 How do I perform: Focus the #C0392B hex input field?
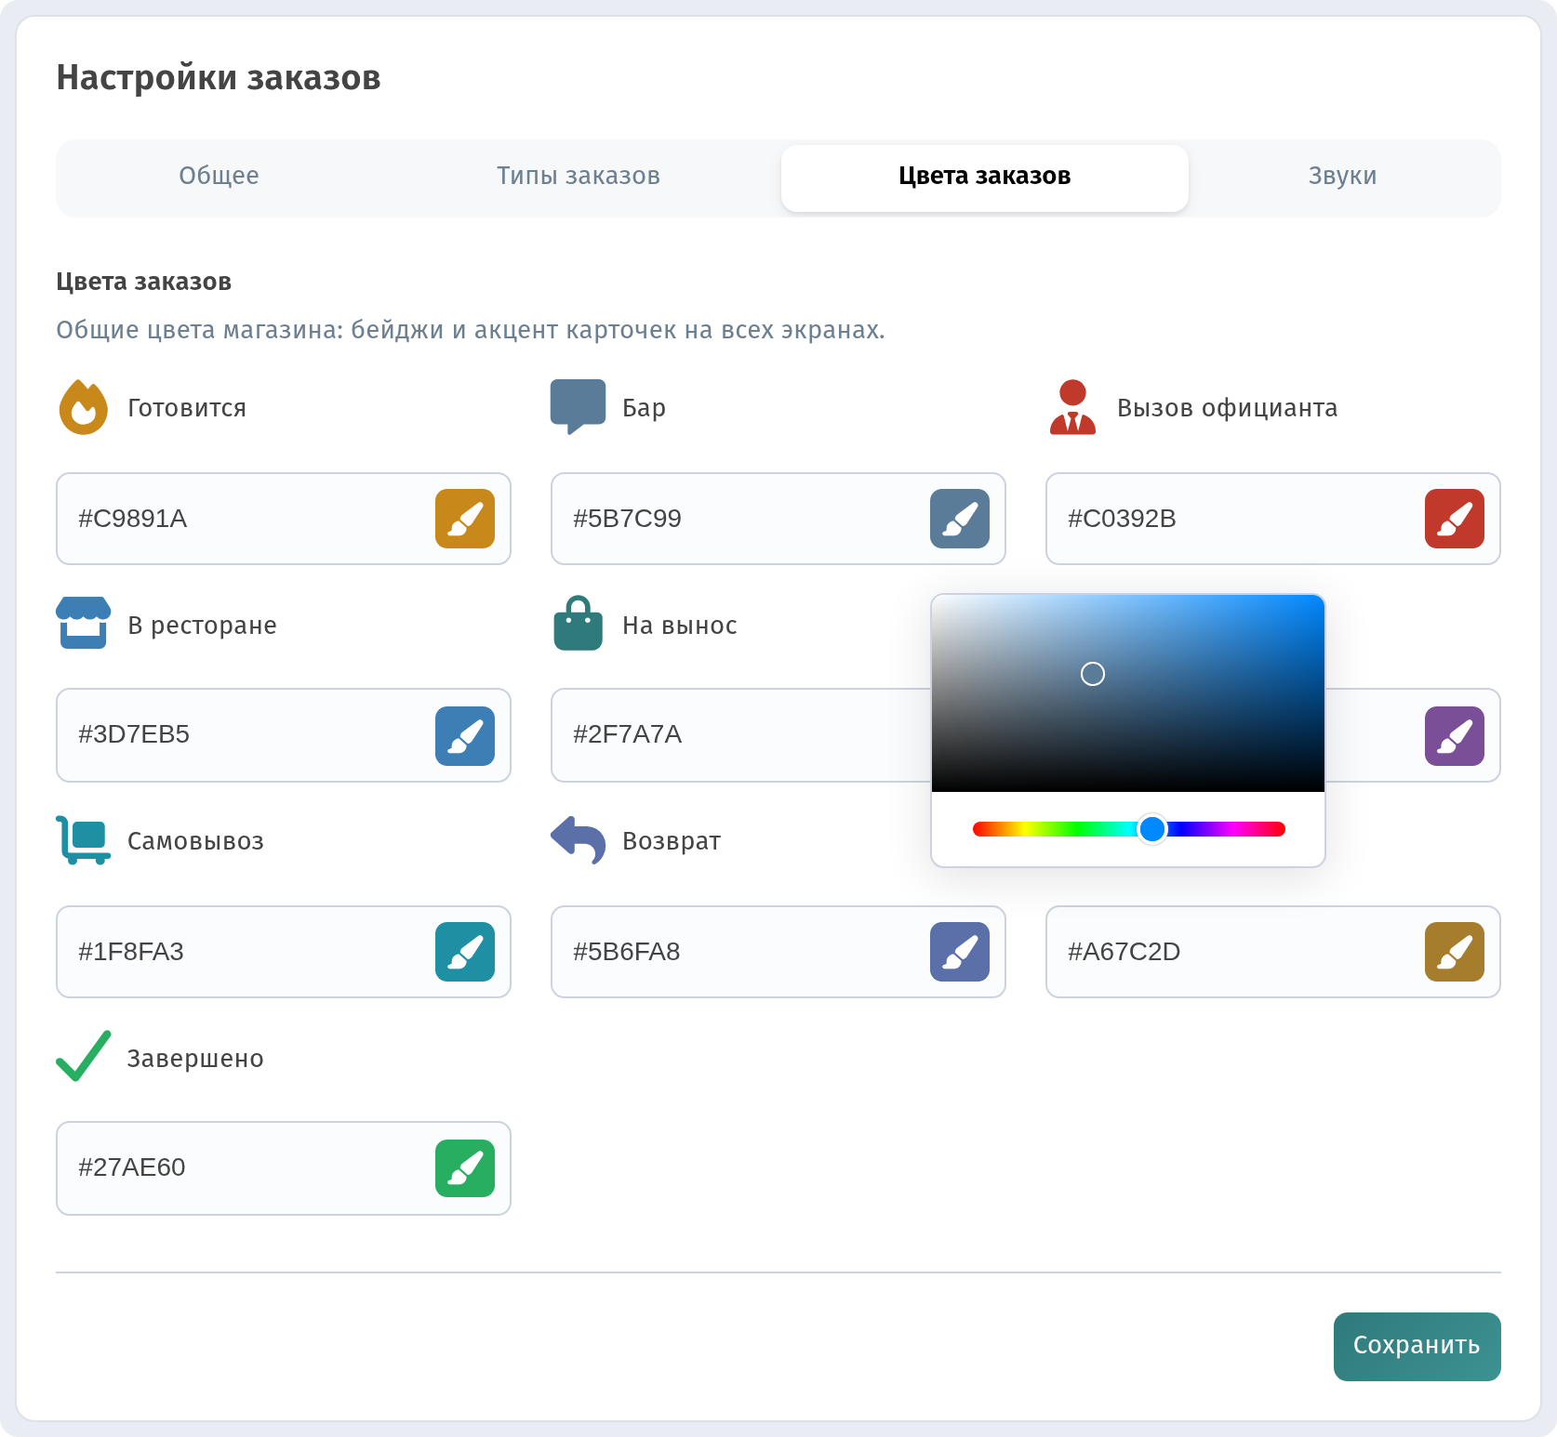[1273, 519]
